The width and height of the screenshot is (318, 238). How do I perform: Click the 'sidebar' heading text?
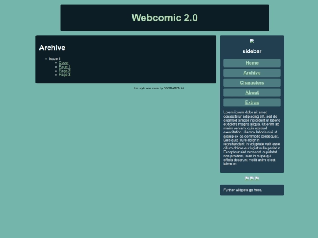252,51
